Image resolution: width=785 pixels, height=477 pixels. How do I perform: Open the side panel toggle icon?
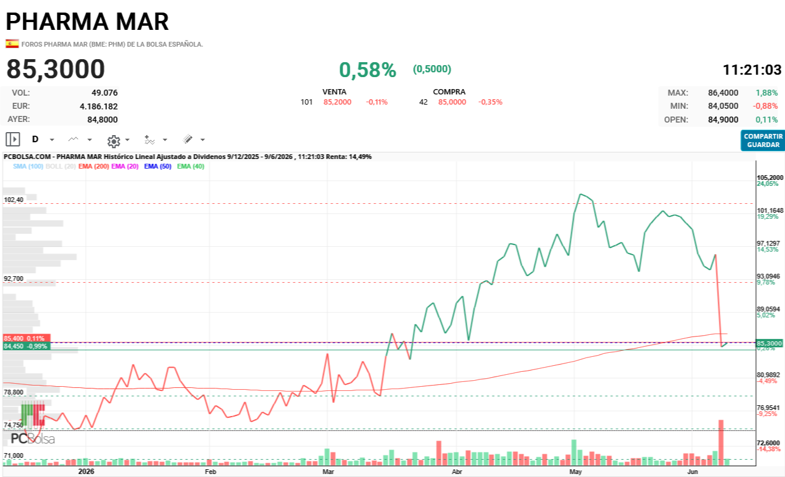pyautogui.click(x=13, y=139)
